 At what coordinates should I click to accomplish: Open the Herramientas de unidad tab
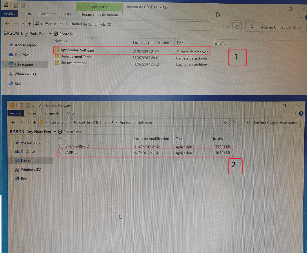click(99, 14)
